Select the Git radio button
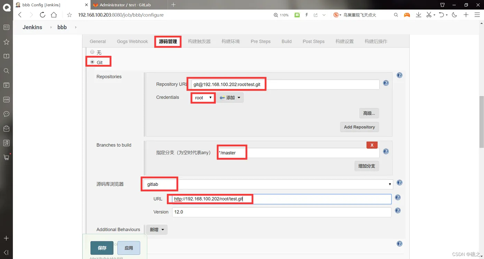Screen dimensions: 484x259 [x=92, y=62]
